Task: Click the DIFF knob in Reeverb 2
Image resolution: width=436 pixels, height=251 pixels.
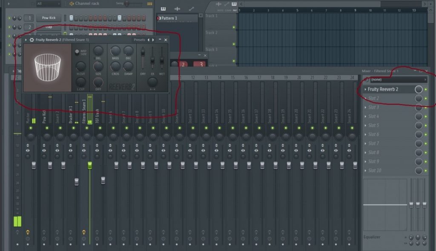Action: [98, 82]
